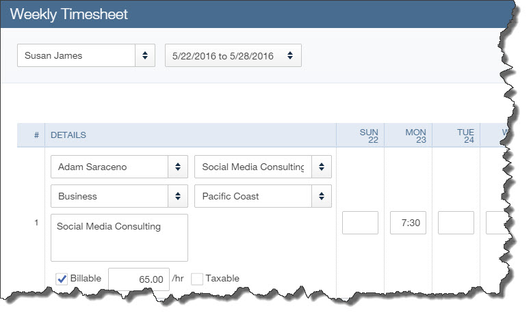The width and height of the screenshot is (531, 317).
Task: Open the Pacific Coast location dropdown arrow
Action: pyautogui.click(x=322, y=196)
